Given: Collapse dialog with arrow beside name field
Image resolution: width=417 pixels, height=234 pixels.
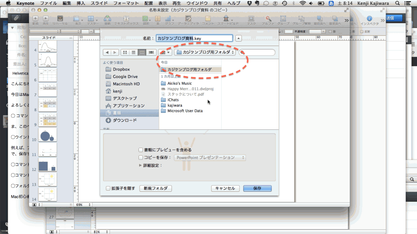Looking at the screenshot, I should (x=239, y=38).
